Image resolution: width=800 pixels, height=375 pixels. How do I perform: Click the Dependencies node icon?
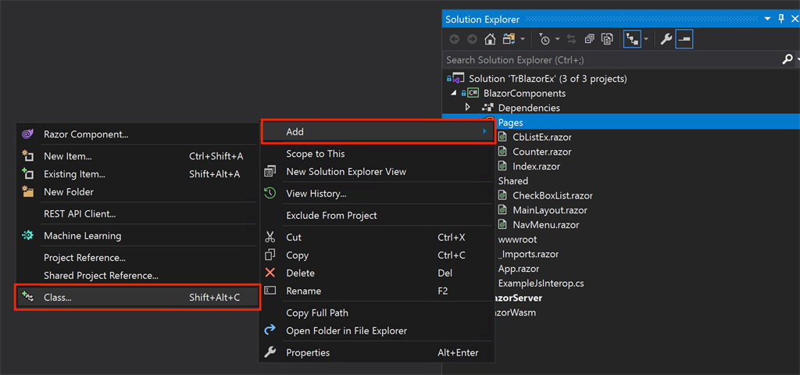tap(487, 108)
